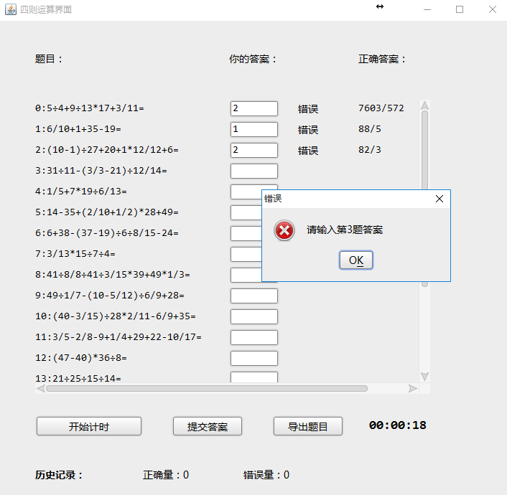Click dialog message 请输入第3题答案

pos(345,230)
